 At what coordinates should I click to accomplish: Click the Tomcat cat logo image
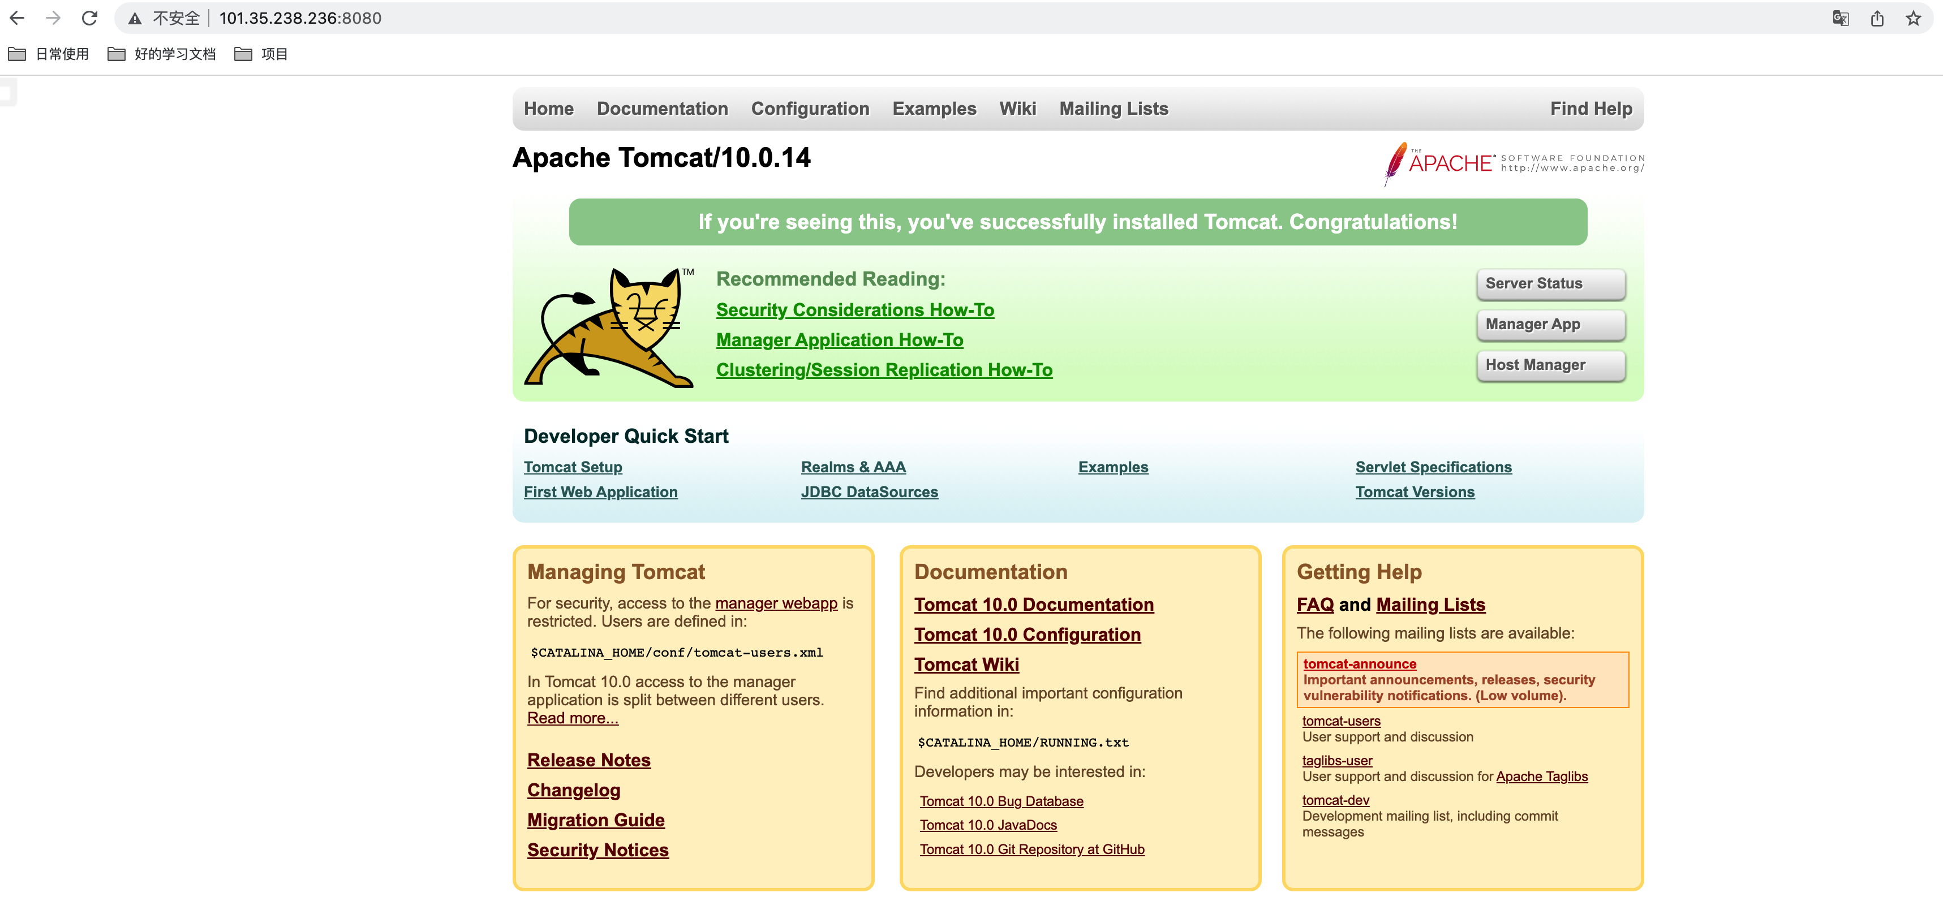[609, 327]
